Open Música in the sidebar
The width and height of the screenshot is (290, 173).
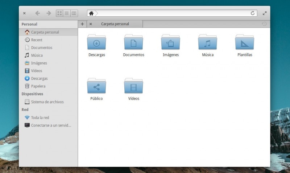point(48,55)
